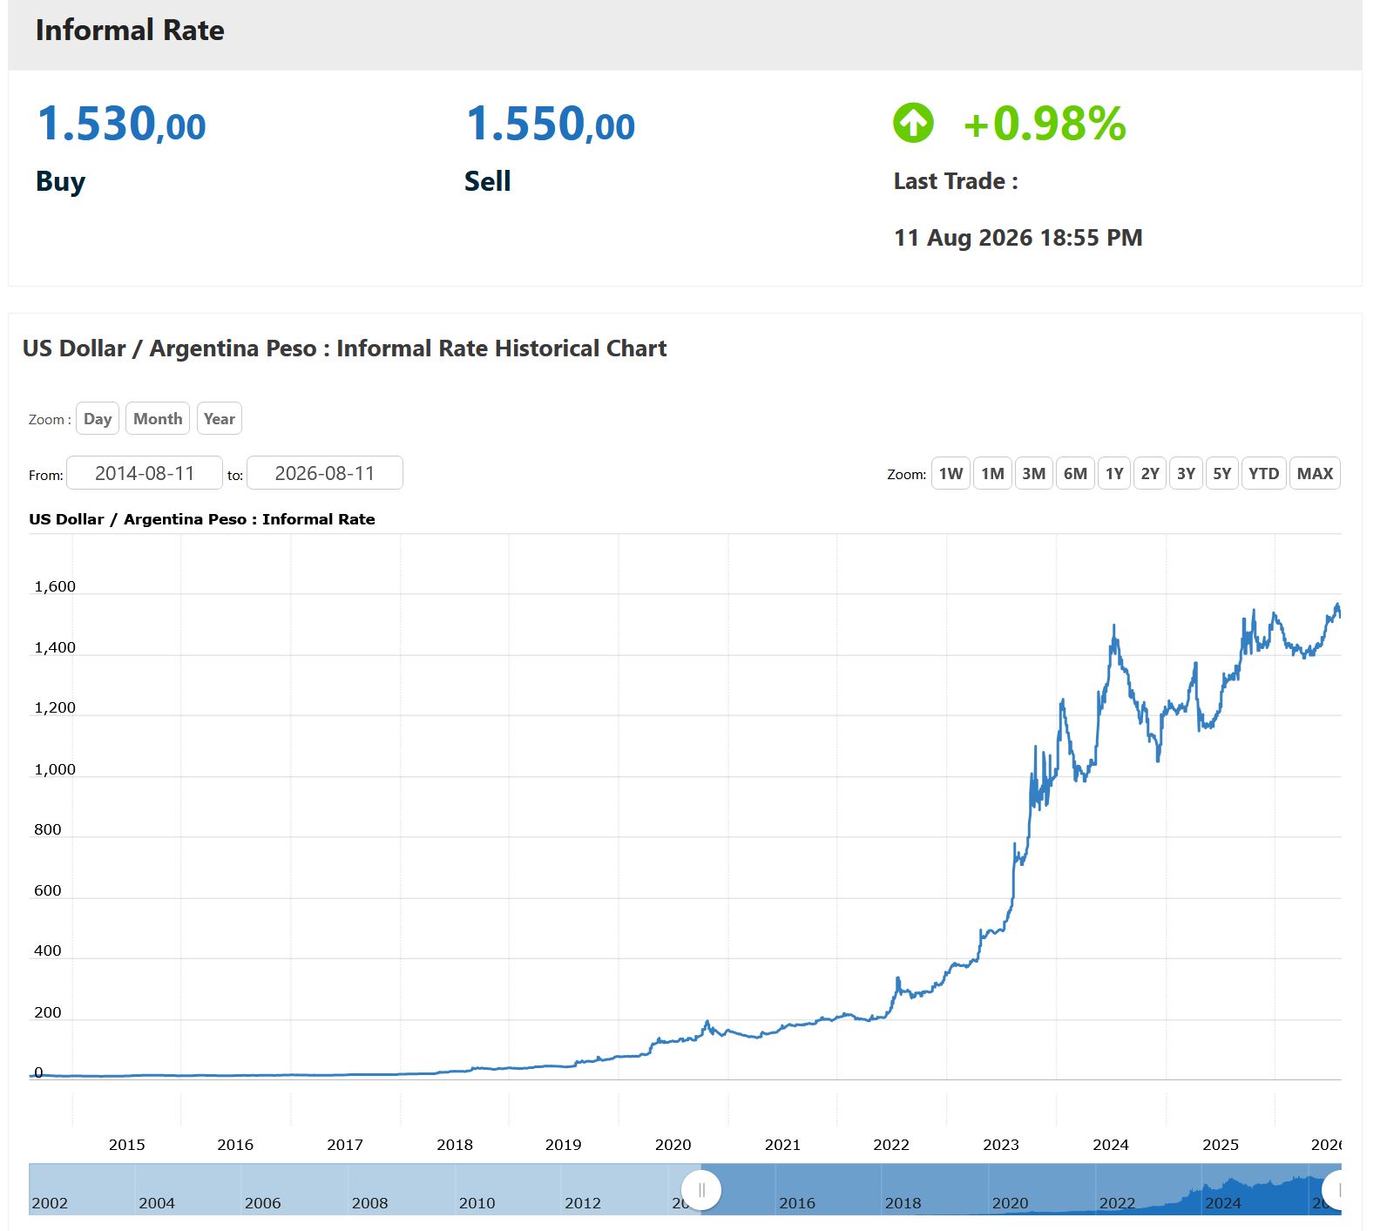
Task: Click the 1,000 y-axis label
Action: pos(55,769)
